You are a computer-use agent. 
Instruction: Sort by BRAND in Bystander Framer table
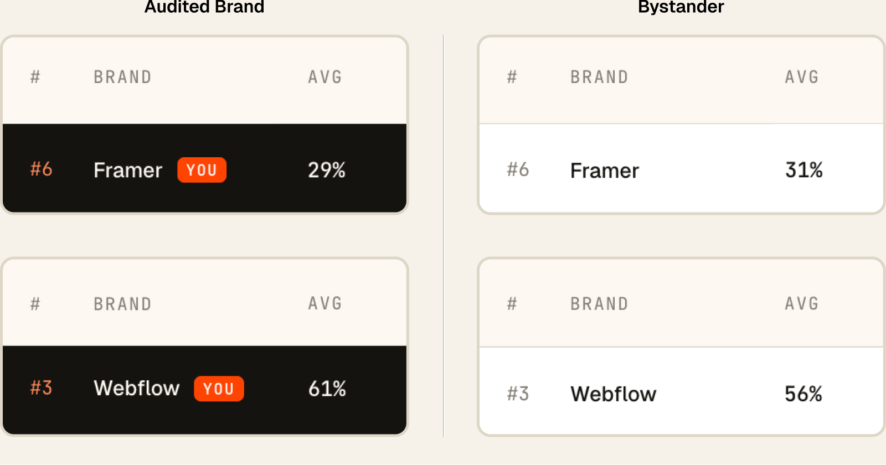[599, 77]
